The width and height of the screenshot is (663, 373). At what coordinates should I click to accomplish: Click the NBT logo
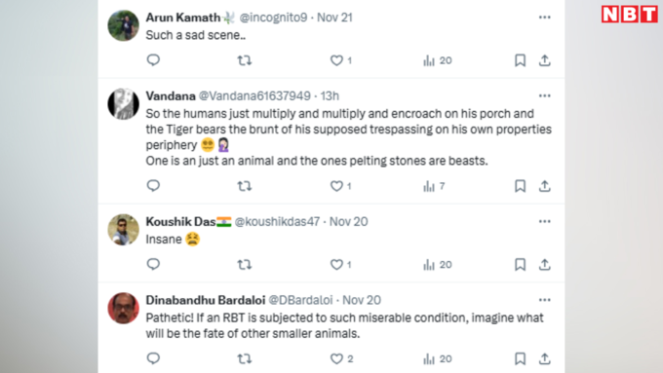click(x=630, y=15)
